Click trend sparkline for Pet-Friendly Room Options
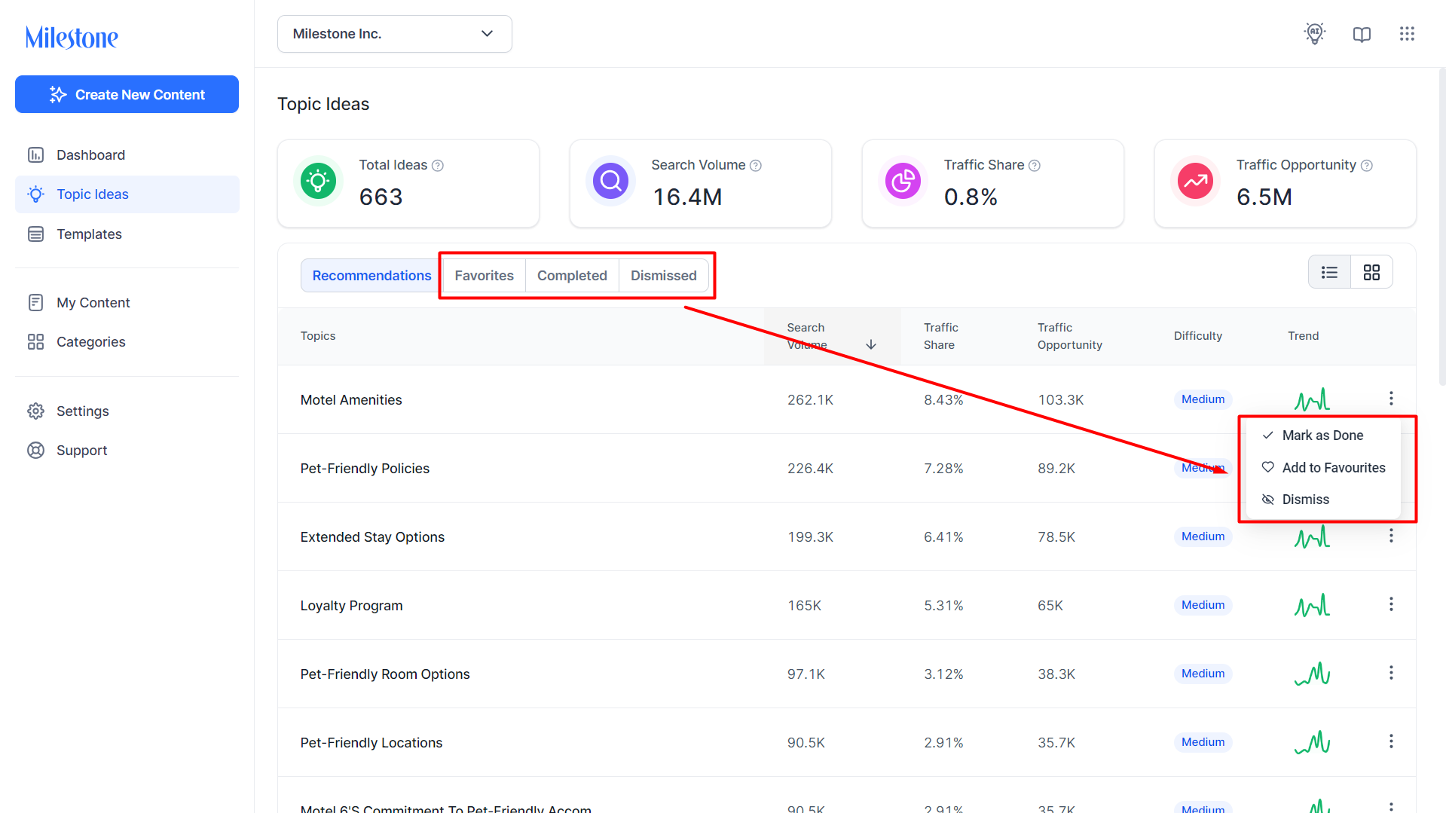Image resolution: width=1446 pixels, height=813 pixels. tap(1313, 674)
